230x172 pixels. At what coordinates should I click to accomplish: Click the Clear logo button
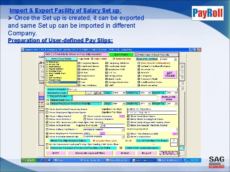click(x=98, y=93)
